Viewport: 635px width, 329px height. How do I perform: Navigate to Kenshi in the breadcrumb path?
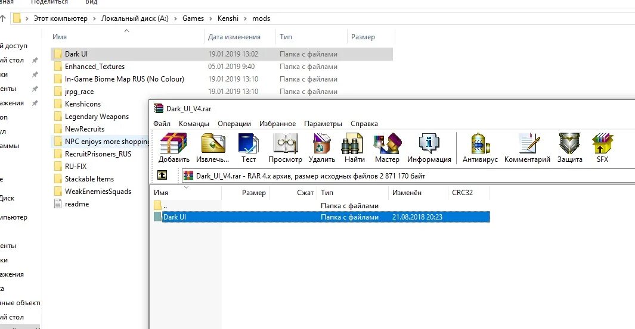(228, 18)
